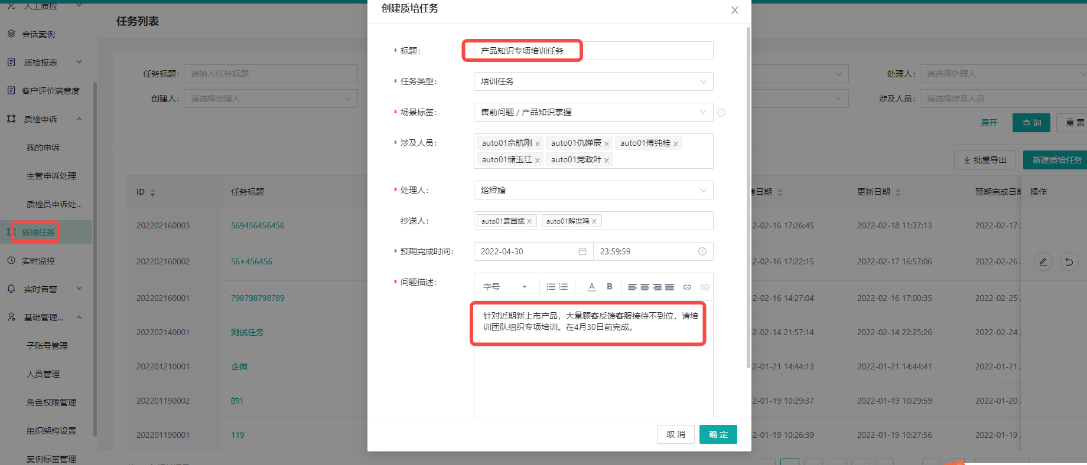Align description text right
The width and height of the screenshot is (1087, 465).
click(657, 287)
